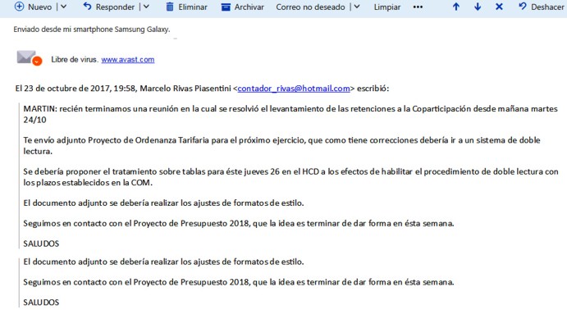Image resolution: width=567 pixels, height=310 pixels.
Task: Click the text 'Libre de virus.'
Action: point(75,60)
